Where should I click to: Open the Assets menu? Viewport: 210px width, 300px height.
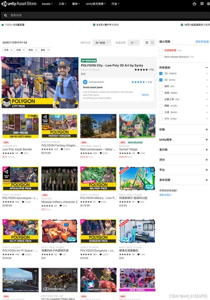47,4
